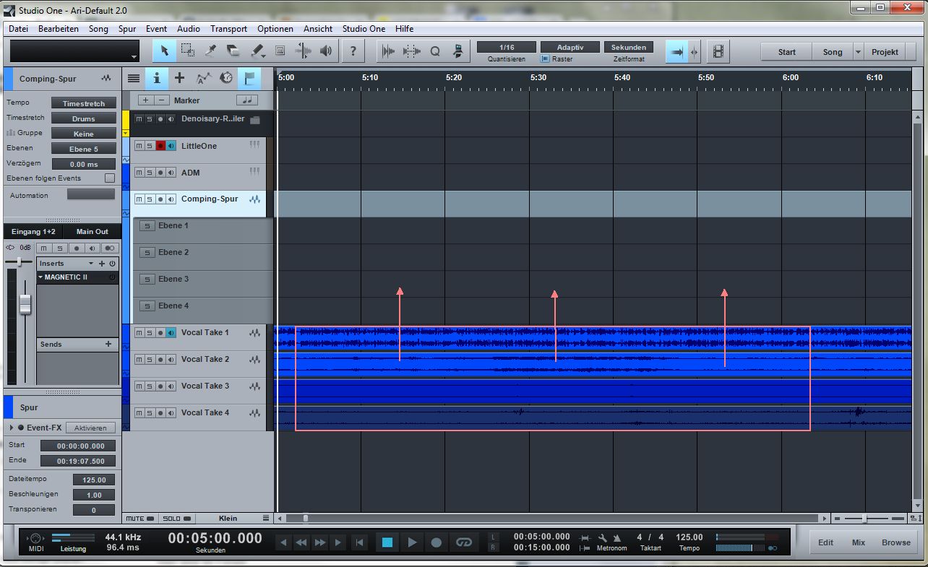This screenshot has width=928, height=567.
Task: Open track list icon
Action: [x=134, y=78]
